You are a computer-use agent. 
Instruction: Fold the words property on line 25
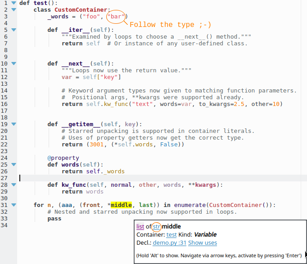(x=14, y=165)
